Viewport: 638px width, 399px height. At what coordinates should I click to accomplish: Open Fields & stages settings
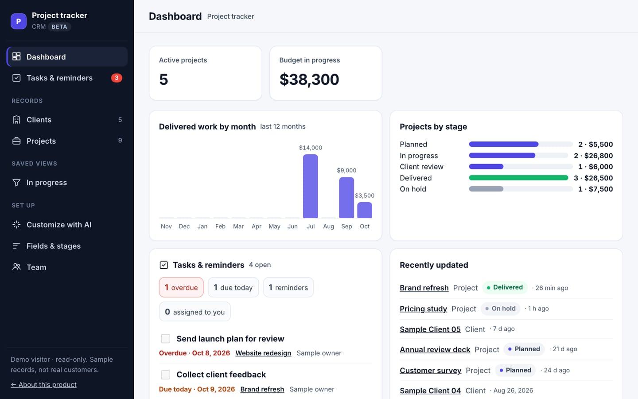click(67, 246)
